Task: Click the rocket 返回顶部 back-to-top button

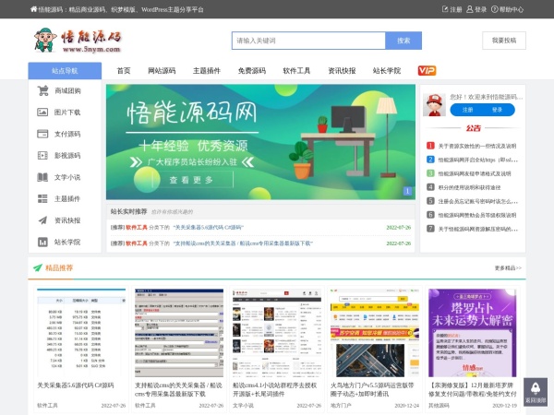Action: pos(536,392)
